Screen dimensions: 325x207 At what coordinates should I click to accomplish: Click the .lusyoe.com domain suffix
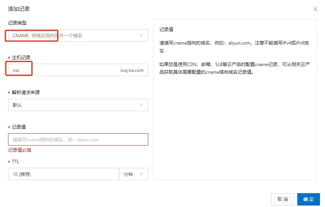[131, 70]
